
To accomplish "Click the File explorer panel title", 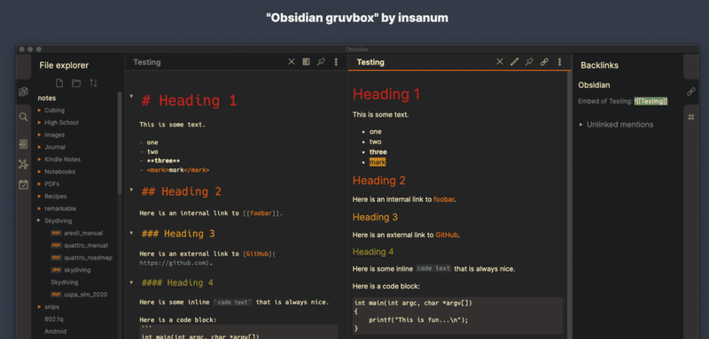I will pos(64,65).
